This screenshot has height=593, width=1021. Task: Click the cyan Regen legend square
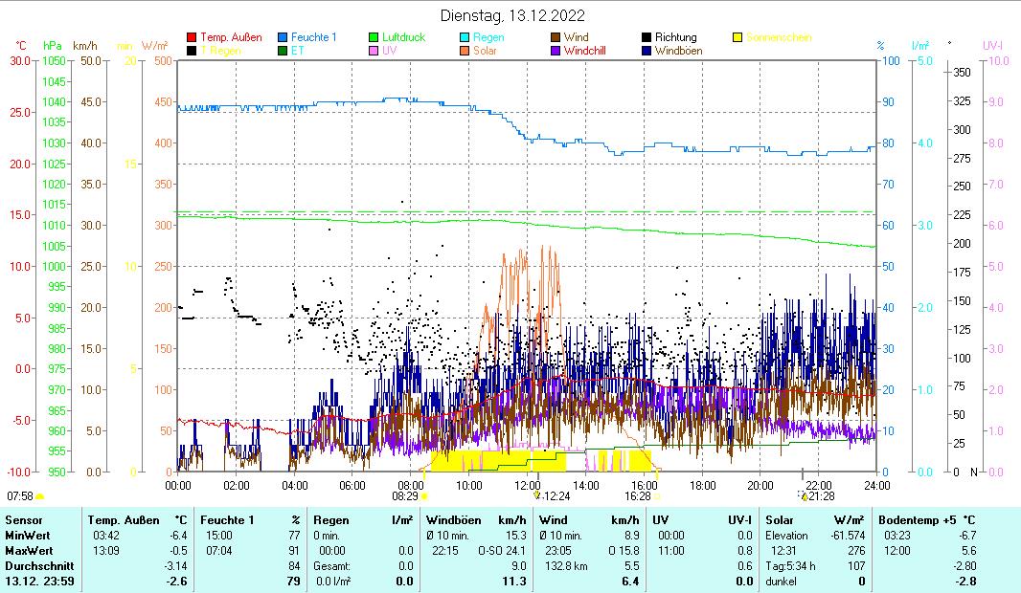point(465,38)
